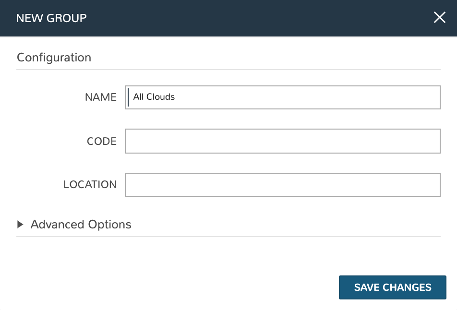Click the LOCATION field label
457x310 pixels.
click(x=90, y=185)
